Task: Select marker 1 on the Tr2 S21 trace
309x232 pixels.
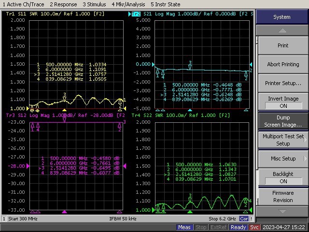Action: pos(157,73)
